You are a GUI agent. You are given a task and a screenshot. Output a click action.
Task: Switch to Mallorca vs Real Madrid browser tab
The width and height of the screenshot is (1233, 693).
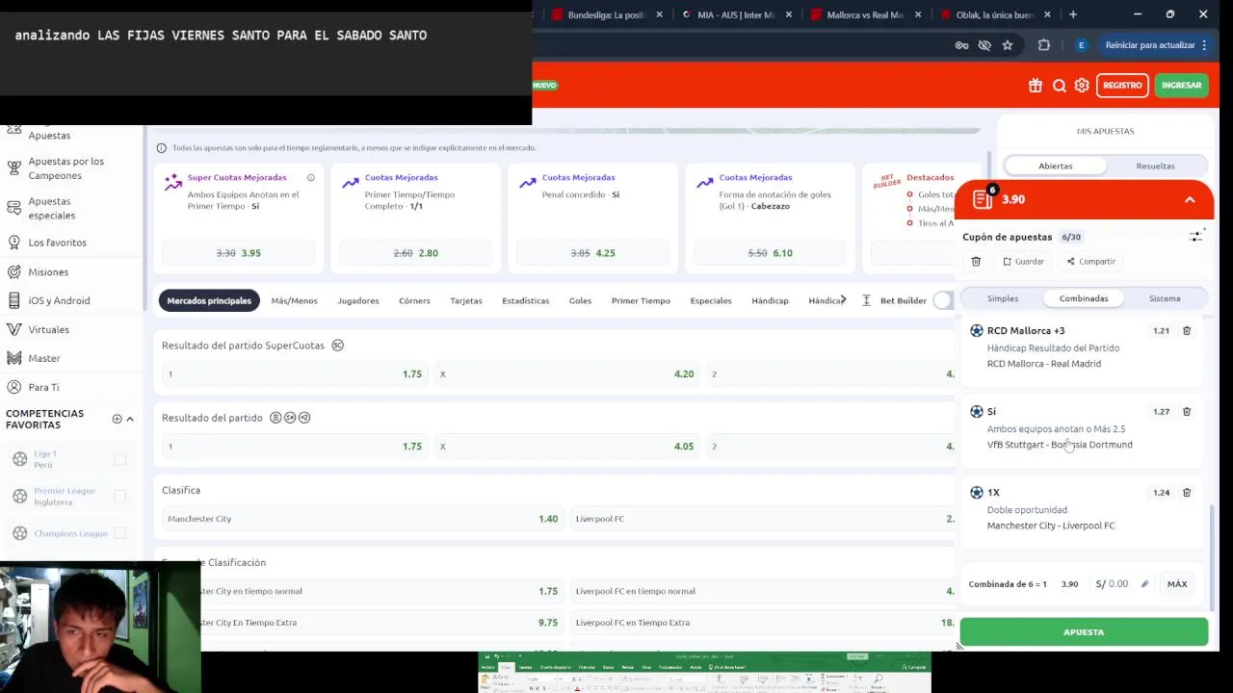pyautogui.click(x=865, y=14)
